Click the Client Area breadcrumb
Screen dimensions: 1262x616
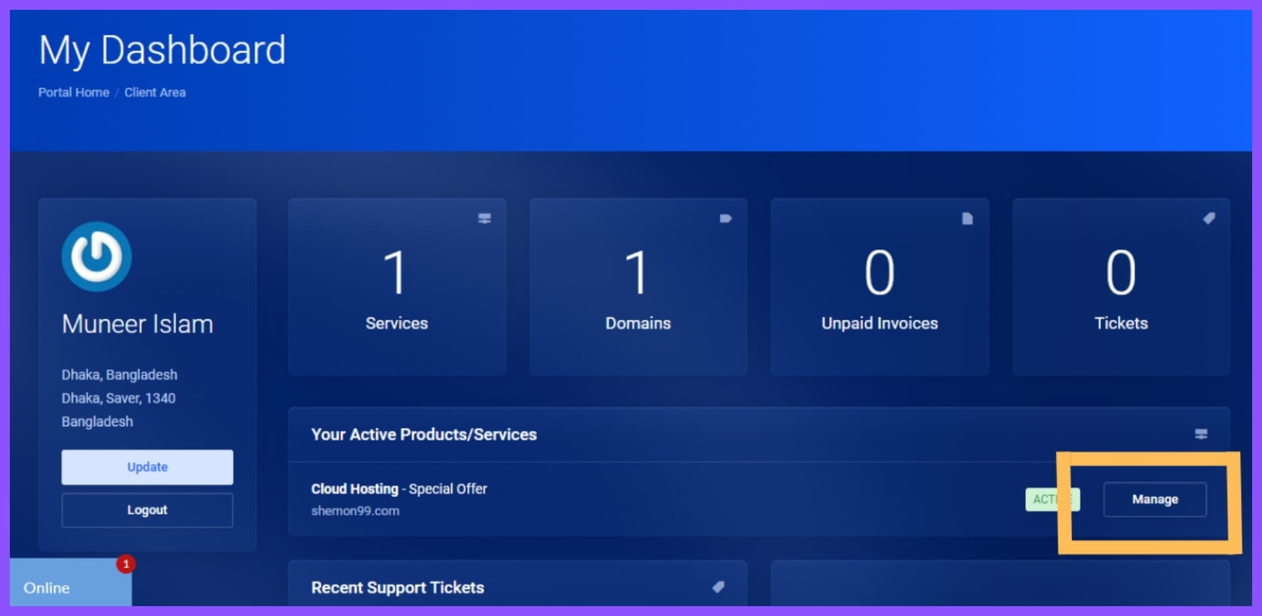tap(155, 93)
